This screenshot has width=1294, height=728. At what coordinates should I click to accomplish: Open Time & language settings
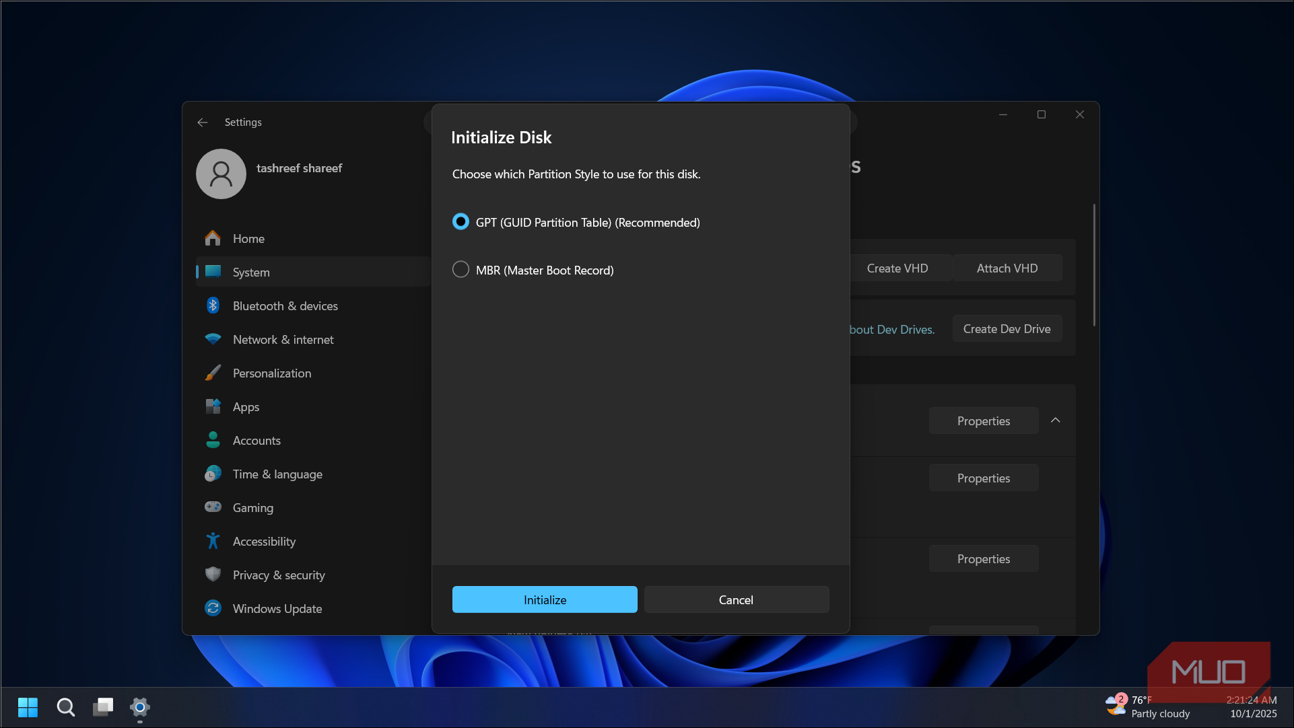(313, 474)
